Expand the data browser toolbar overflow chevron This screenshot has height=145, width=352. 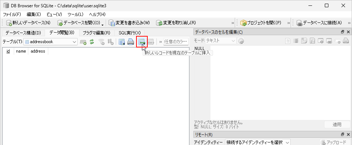[x=160, y=42]
